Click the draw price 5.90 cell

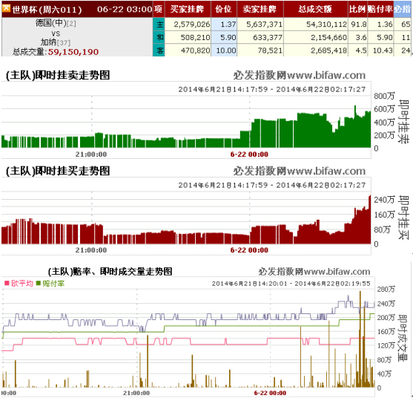(x=224, y=37)
